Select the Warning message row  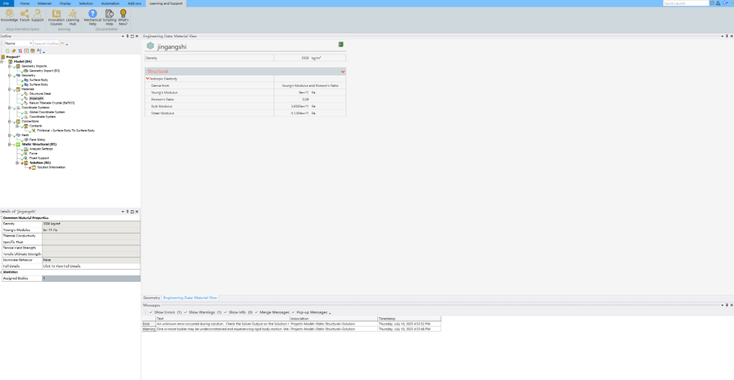tap(291, 329)
